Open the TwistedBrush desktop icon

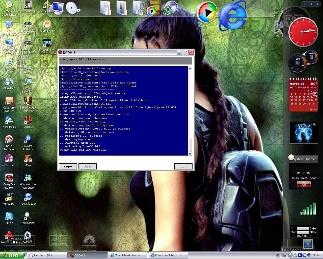pos(9,199)
